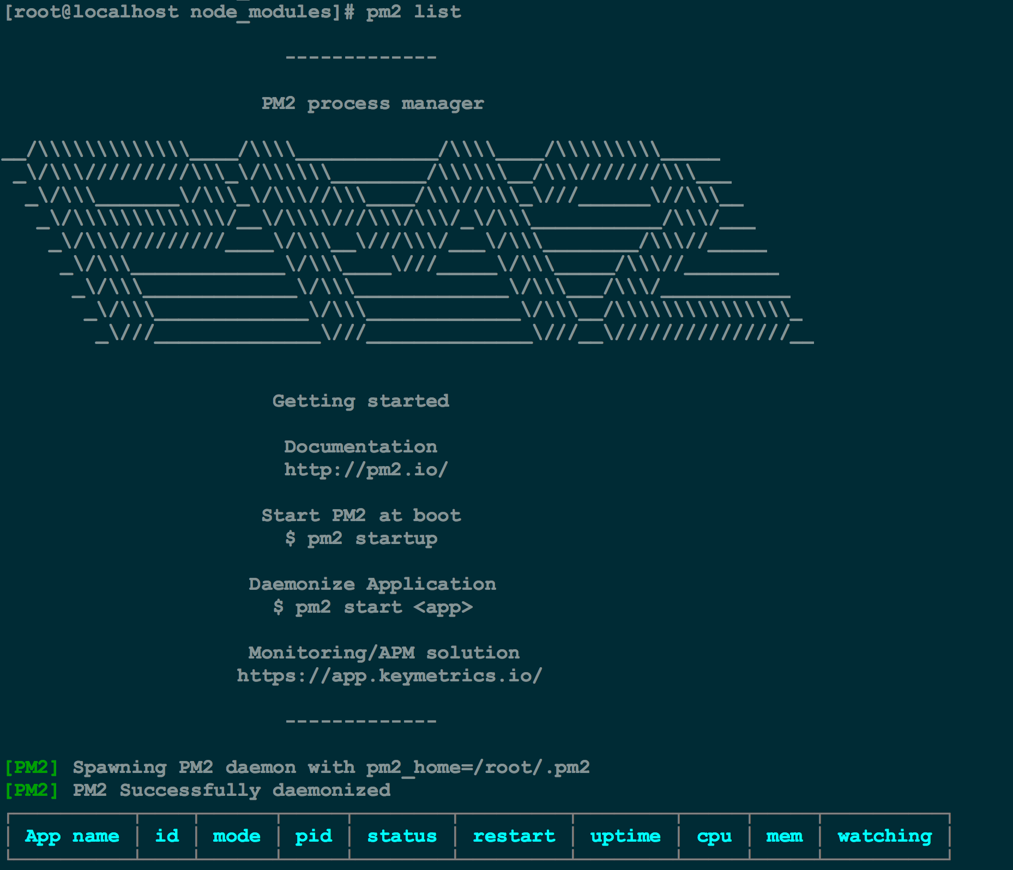1013x870 pixels.
Task: Click the 'restart' column header
Action: pos(514,836)
